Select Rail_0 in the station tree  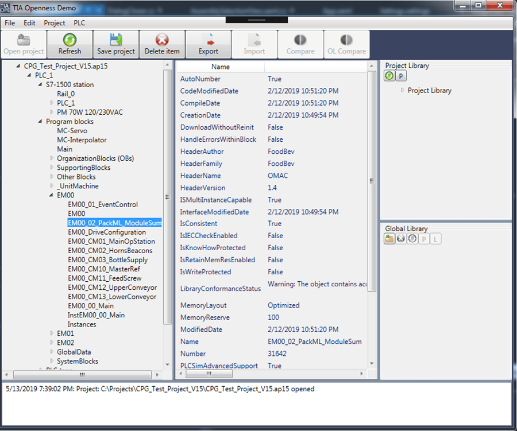[65, 94]
